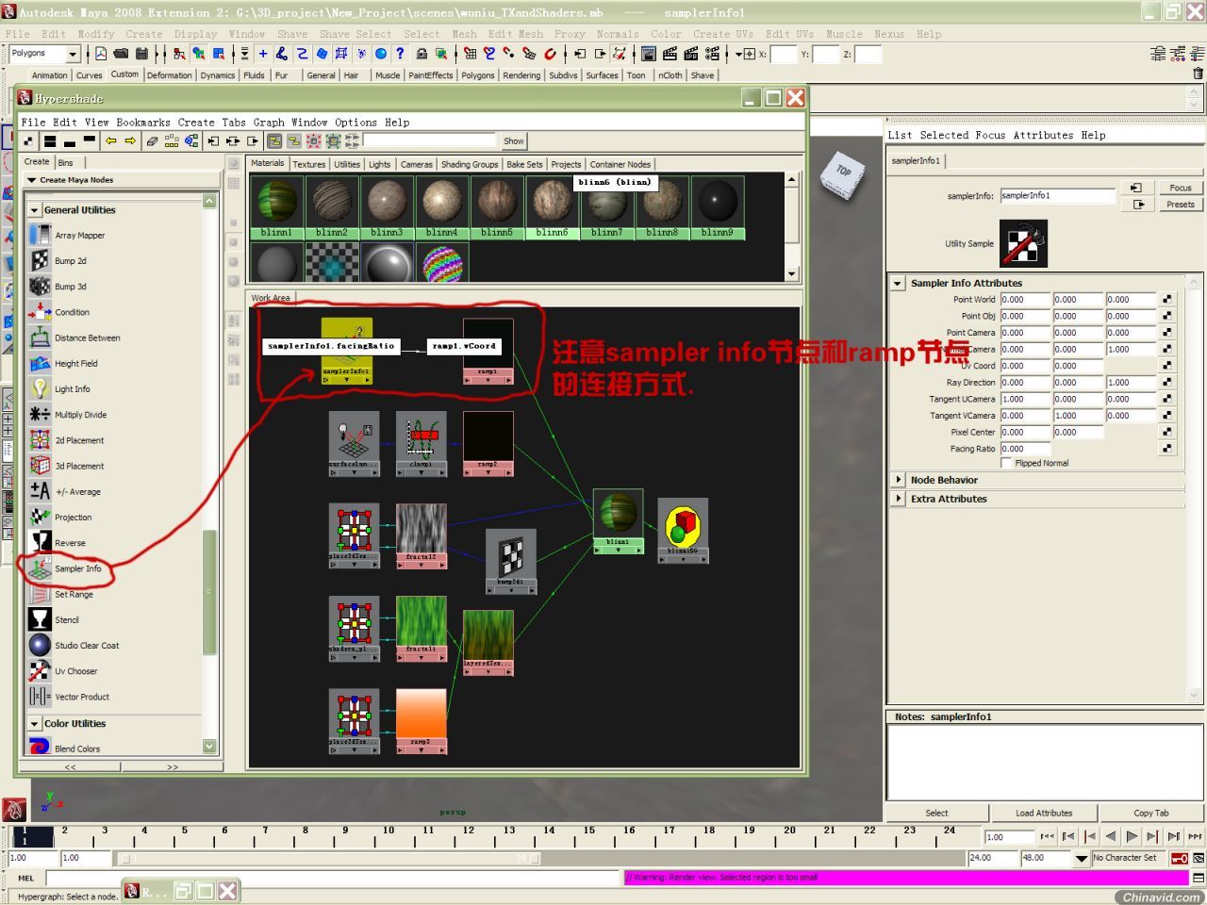Viewport: 1207px width, 905px height.
Task: Create a Condition utility node
Action: pyautogui.click(x=60, y=312)
